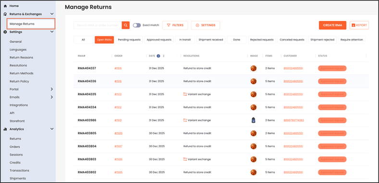The width and height of the screenshot is (379, 183).
Task: Go to Return Reasons settings
Action: tap(21, 57)
